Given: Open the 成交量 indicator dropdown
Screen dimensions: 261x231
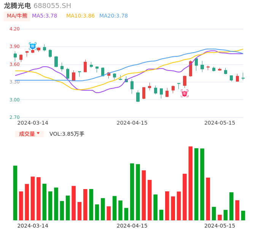Looking at the screenshot, I should (29, 134).
